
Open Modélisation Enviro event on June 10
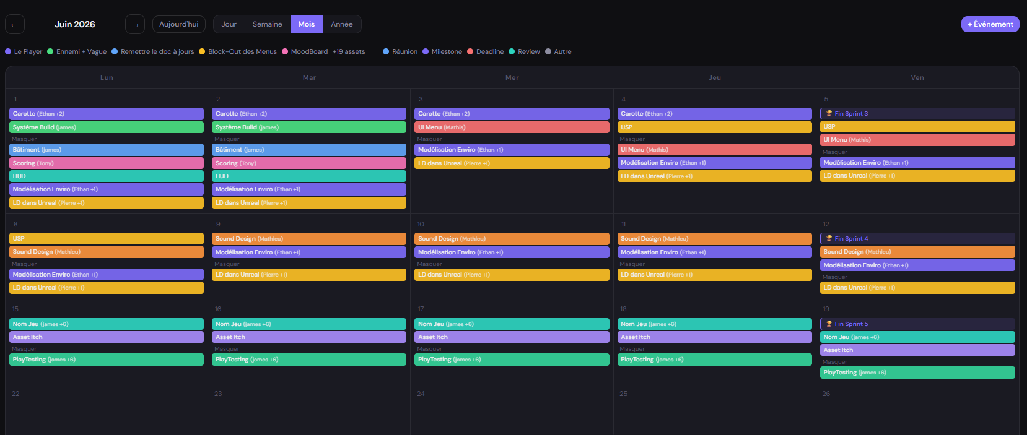[512, 252]
